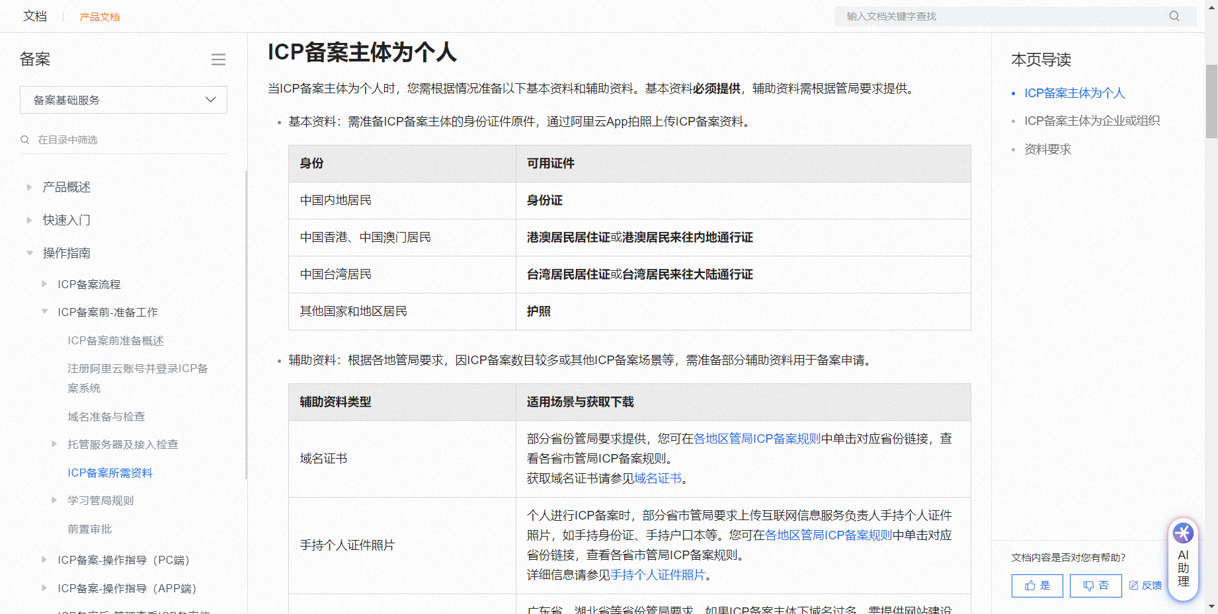Expand 托管服务器及接入检查 item
The image size is (1218, 614).
54,444
